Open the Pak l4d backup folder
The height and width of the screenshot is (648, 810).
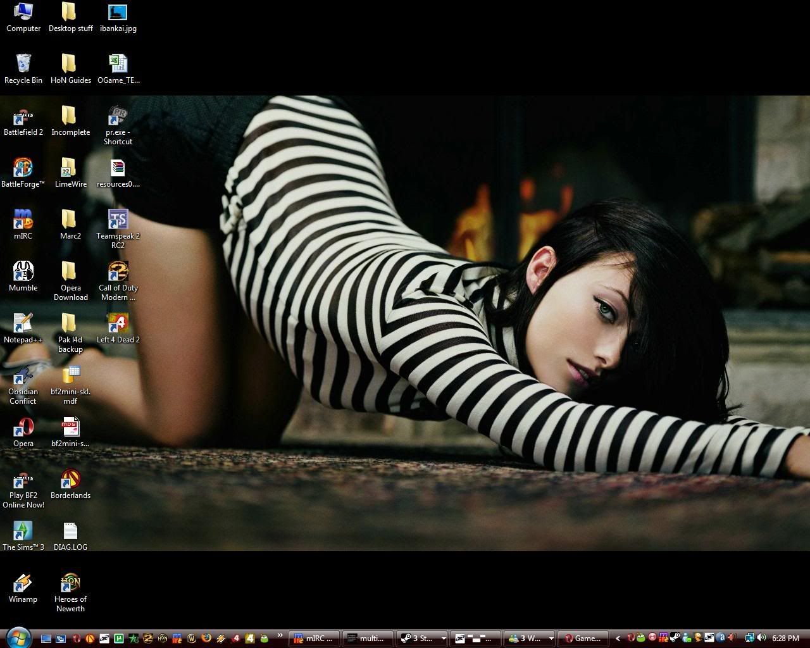[x=70, y=333]
